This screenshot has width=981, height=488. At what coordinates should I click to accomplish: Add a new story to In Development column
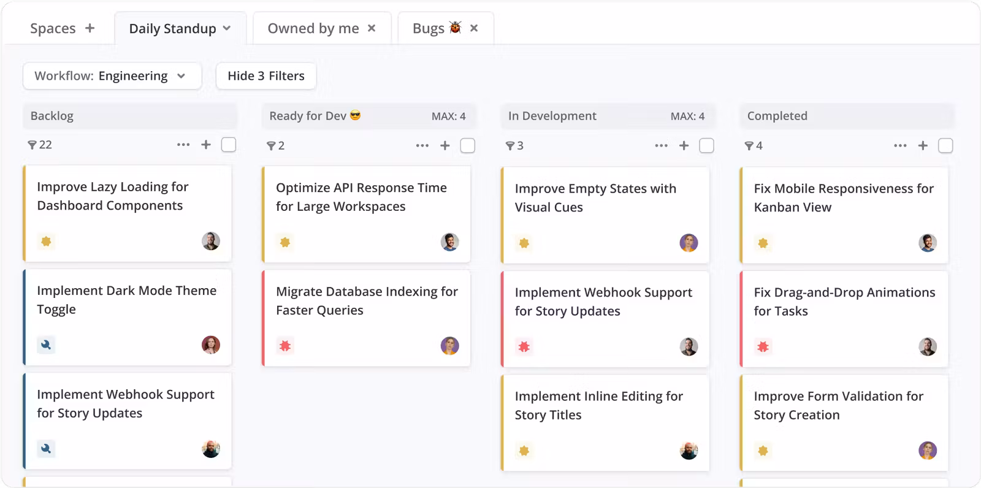coord(684,145)
